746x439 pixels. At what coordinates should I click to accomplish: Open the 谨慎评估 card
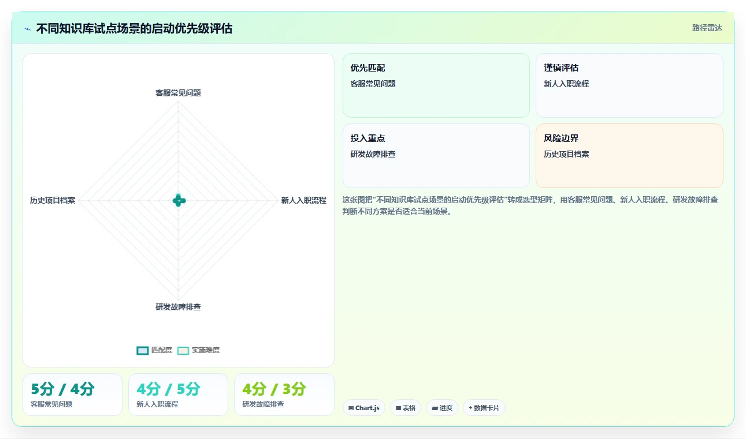click(x=629, y=85)
